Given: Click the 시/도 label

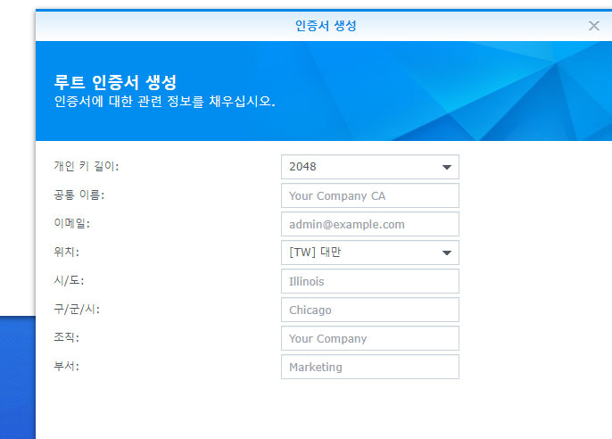Looking at the screenshot, I should click(69, 281).
